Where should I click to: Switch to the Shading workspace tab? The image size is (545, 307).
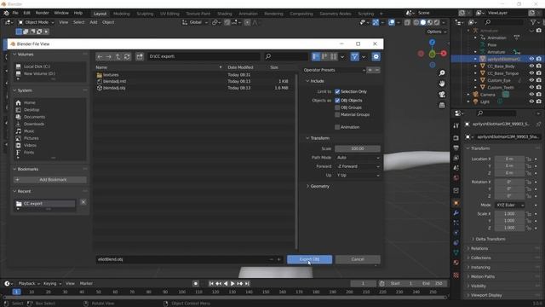click(225, 14)
